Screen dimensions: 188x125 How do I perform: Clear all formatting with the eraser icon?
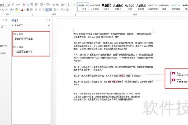point(24,5)
